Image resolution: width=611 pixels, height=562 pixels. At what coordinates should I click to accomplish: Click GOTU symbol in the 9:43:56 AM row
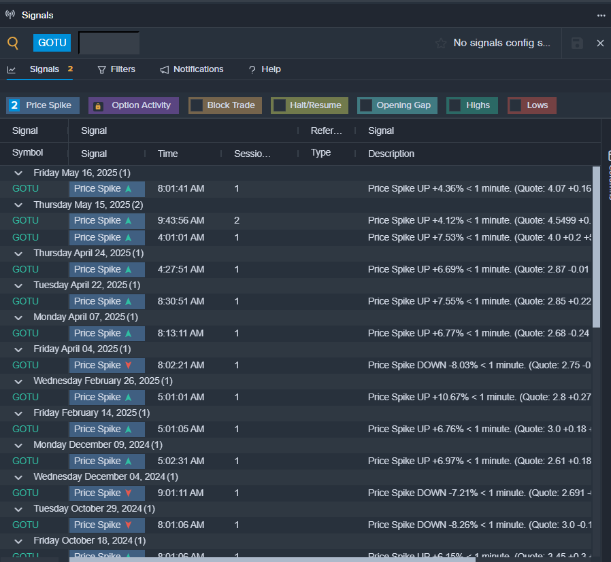(x=25, y=221)
